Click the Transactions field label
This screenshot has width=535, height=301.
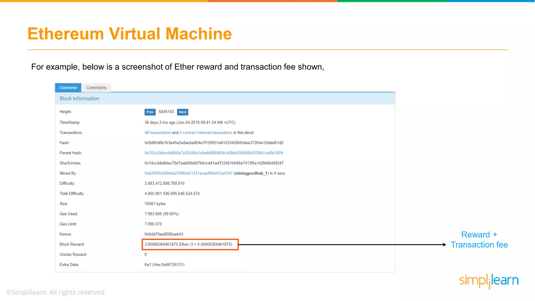point(71,133)
